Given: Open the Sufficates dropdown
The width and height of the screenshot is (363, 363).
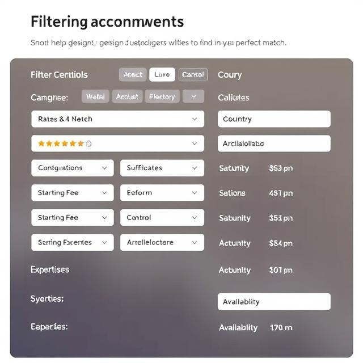Looking at the screenshot, I should click(x=162, y=168).
